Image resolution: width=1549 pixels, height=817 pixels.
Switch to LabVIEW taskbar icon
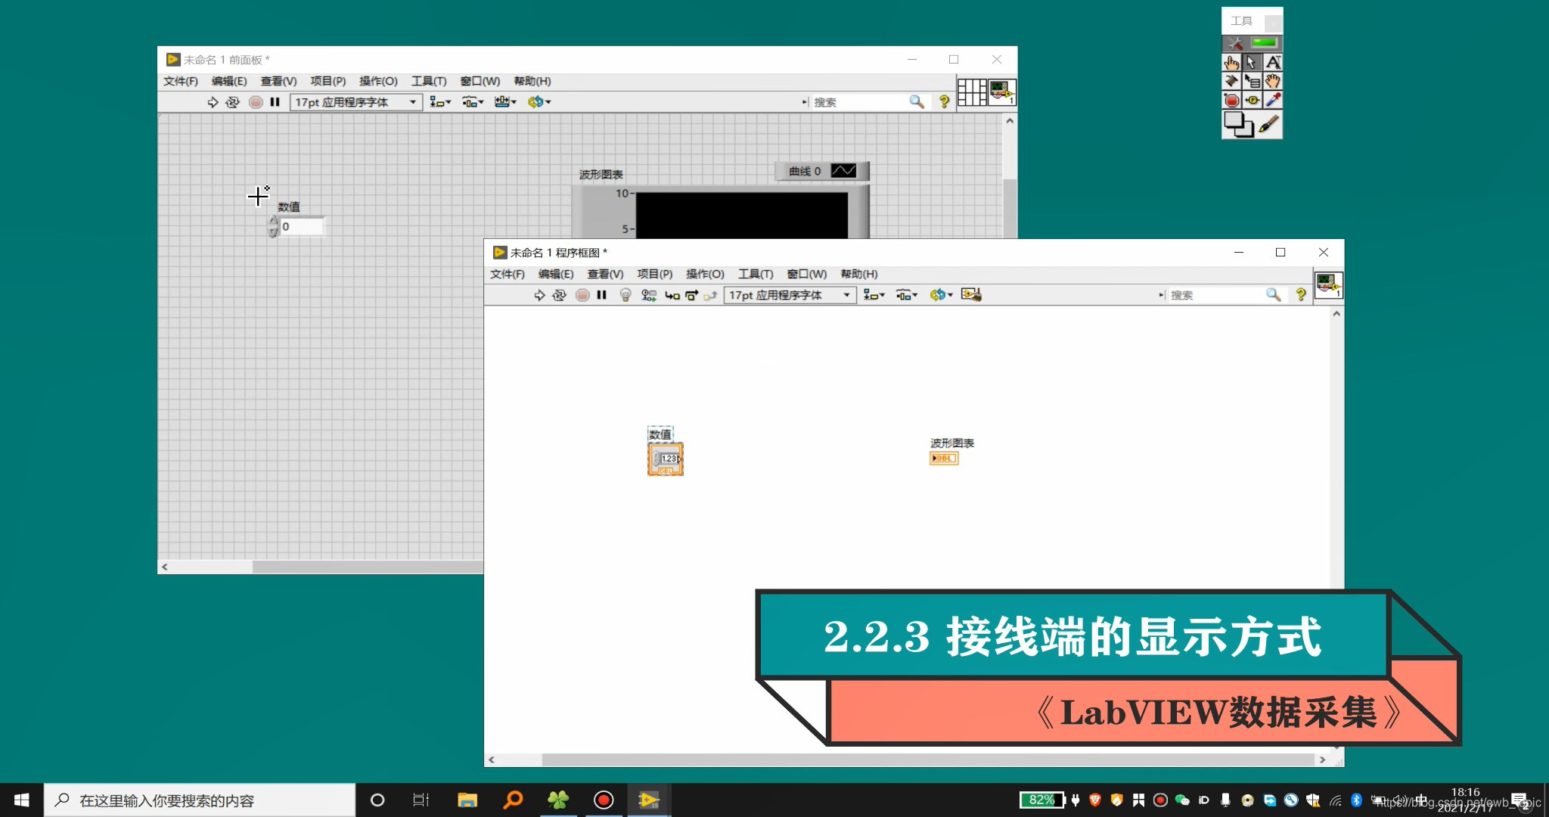pyautogui.click(x=649, y=800)
